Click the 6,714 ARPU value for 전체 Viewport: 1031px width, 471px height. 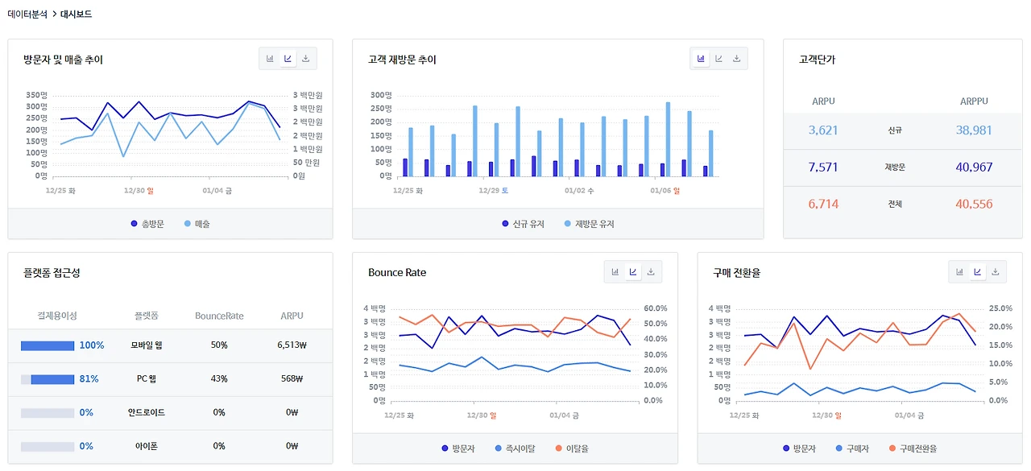click(823, 205)
